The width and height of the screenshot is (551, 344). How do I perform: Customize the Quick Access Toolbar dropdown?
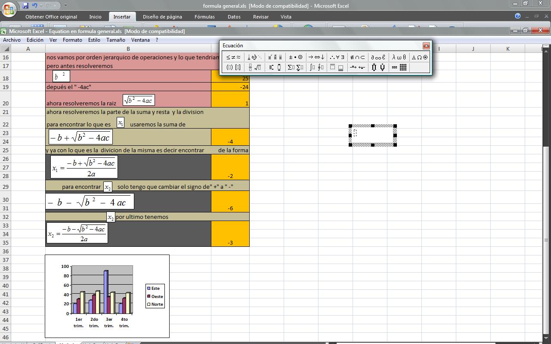click(65, 6)
